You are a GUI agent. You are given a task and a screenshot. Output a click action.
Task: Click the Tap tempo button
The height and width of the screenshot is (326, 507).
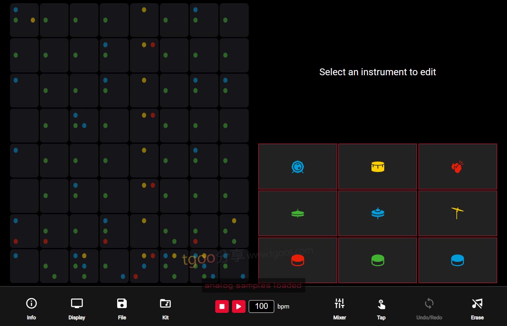click(381, 308)
